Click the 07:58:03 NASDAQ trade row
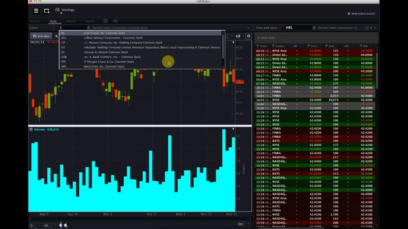This screenshot has width=408, height=229. (x=315, y=84)
